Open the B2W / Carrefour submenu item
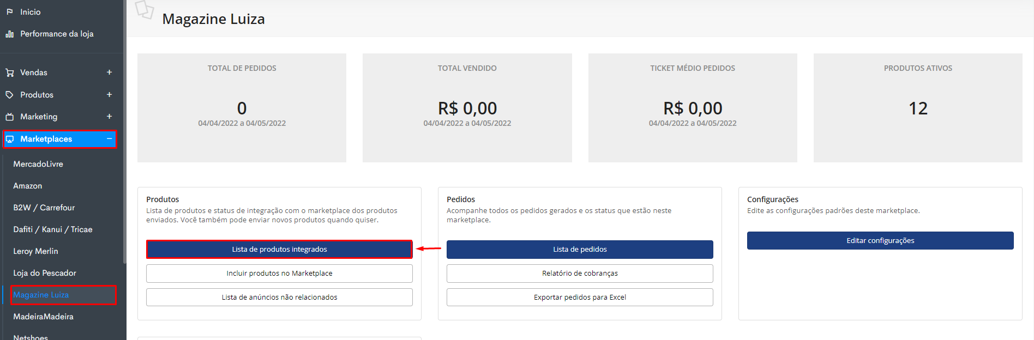The image size is (1034, 340). [x=44, y=208]
